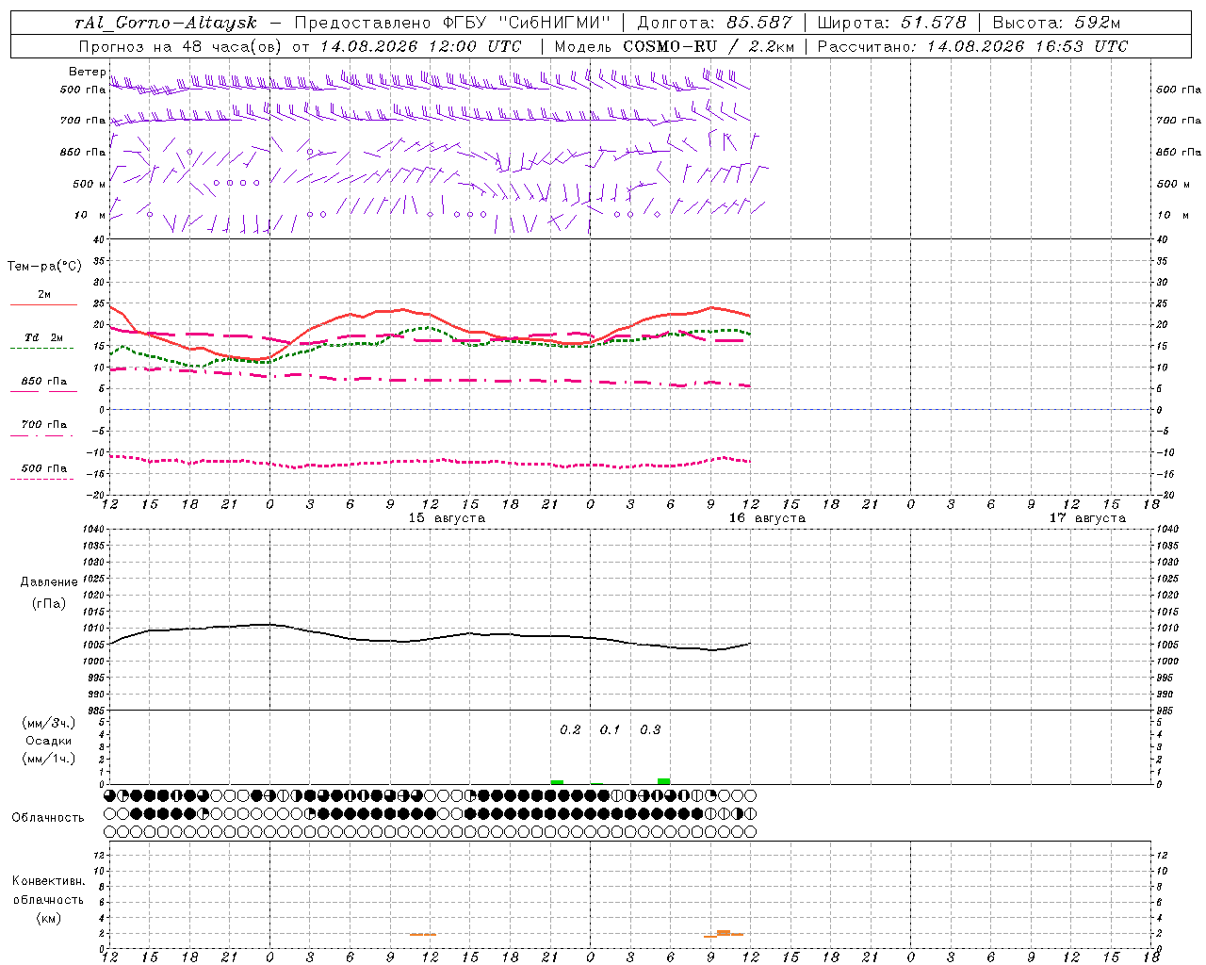
Task: Select the Широта 51.578 header field
Action: point(891,23)
